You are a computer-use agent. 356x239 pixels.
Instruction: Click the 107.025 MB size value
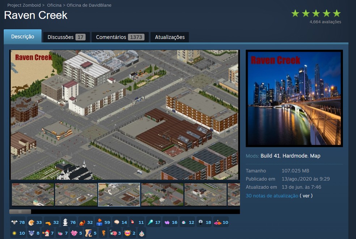click(x=295, y=171)
